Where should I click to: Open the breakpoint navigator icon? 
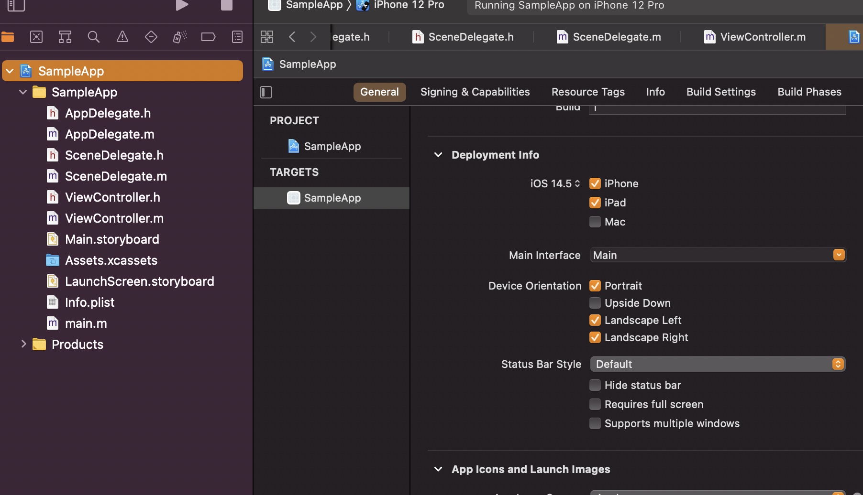(208, 37)
